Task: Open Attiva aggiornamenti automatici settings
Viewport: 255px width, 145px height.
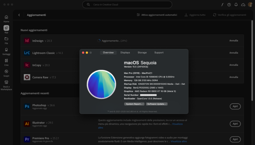Action: 157,15
